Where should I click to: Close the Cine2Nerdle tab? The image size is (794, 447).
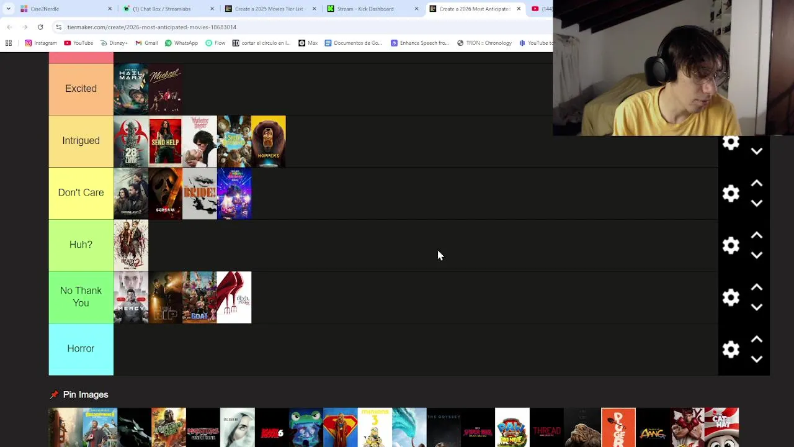pos(110,9)
